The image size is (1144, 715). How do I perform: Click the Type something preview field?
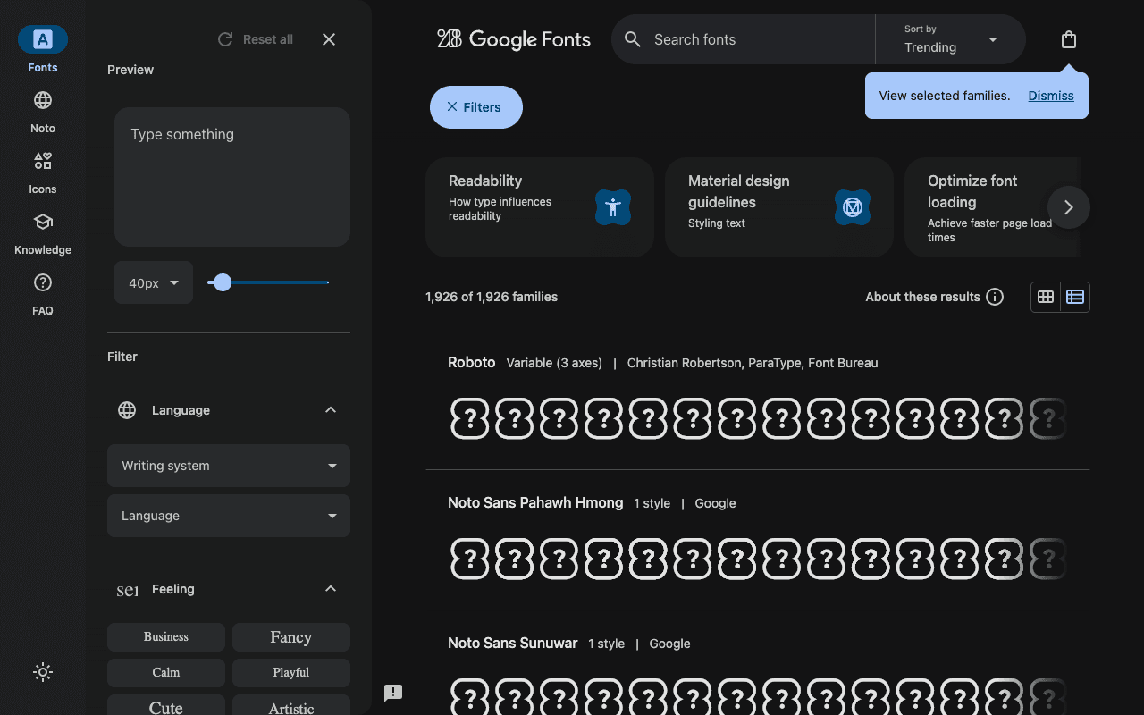231,176
